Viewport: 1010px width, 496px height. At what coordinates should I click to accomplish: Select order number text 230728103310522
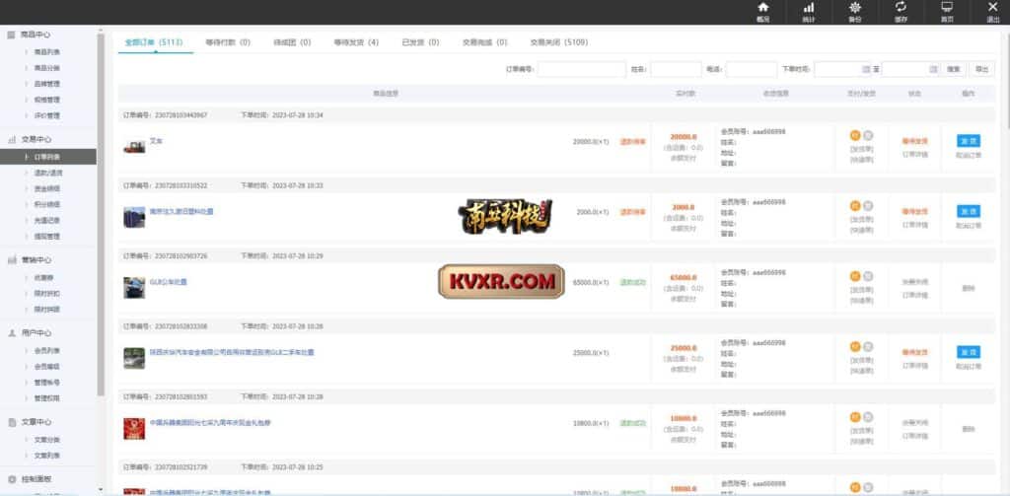[x=181, y=185]
